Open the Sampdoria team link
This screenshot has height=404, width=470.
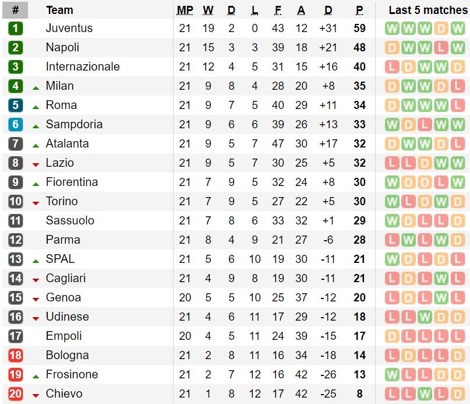(x=74, y=124)
